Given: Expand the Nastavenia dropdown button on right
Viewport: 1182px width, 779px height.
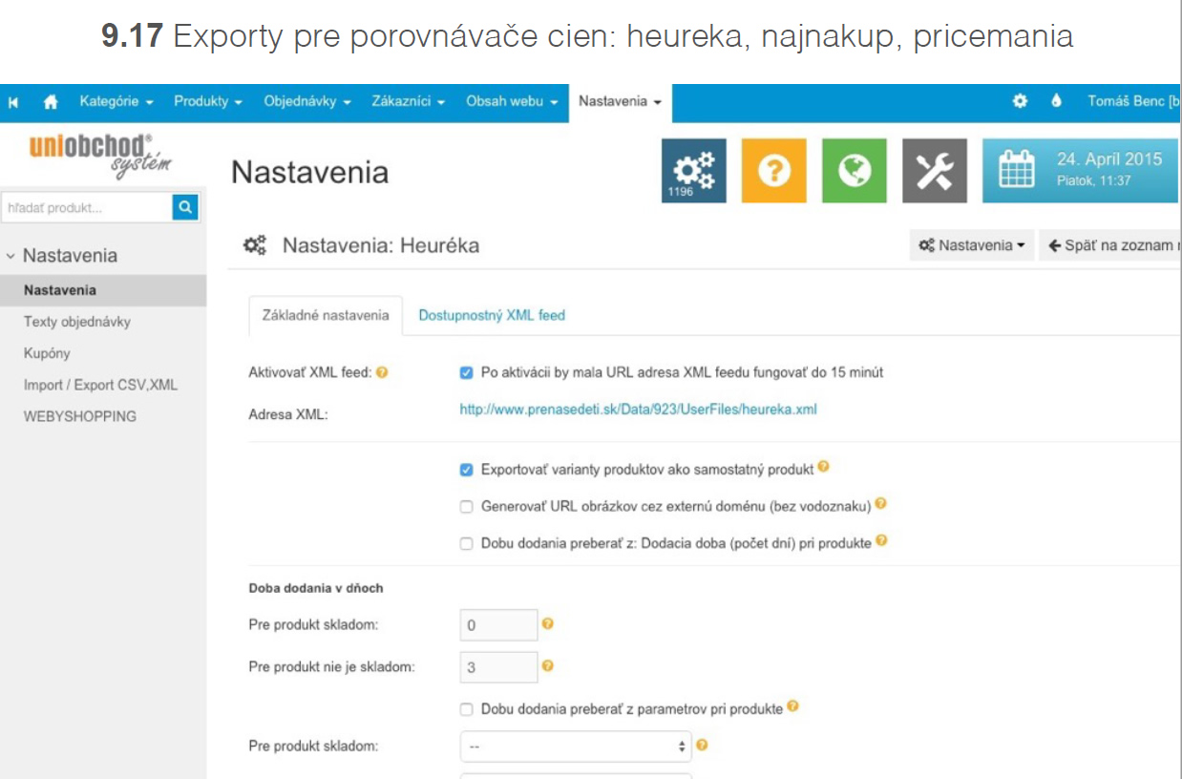Looking at the screenshot, I should click(x=971, y=245).
